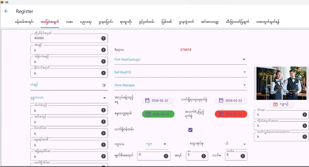Click the alert icon in the တတ်ကျွမ်းသောဘာသာစကား field
The width and height of the screenshot is (309, 167).
click(x=305, y=137)
